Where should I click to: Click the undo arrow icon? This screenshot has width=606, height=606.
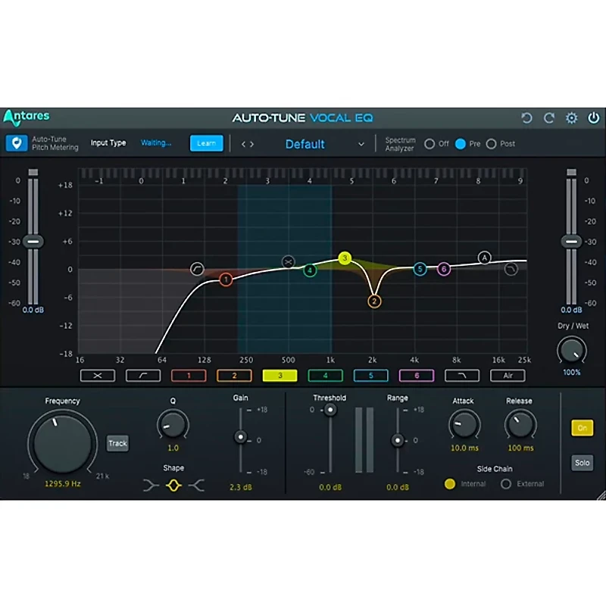click(x=527, y=117)
